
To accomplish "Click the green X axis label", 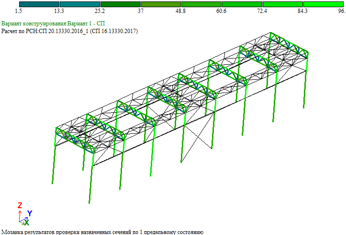I will (x=26, y=223).
